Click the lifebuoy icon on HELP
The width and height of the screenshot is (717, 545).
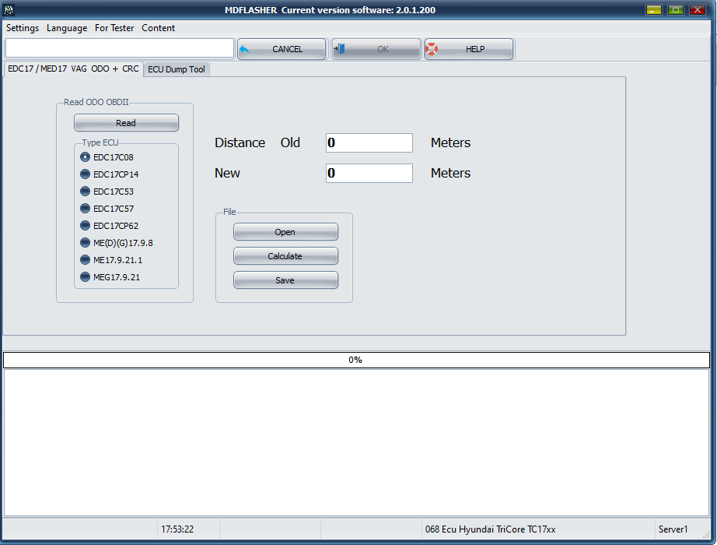432,49
